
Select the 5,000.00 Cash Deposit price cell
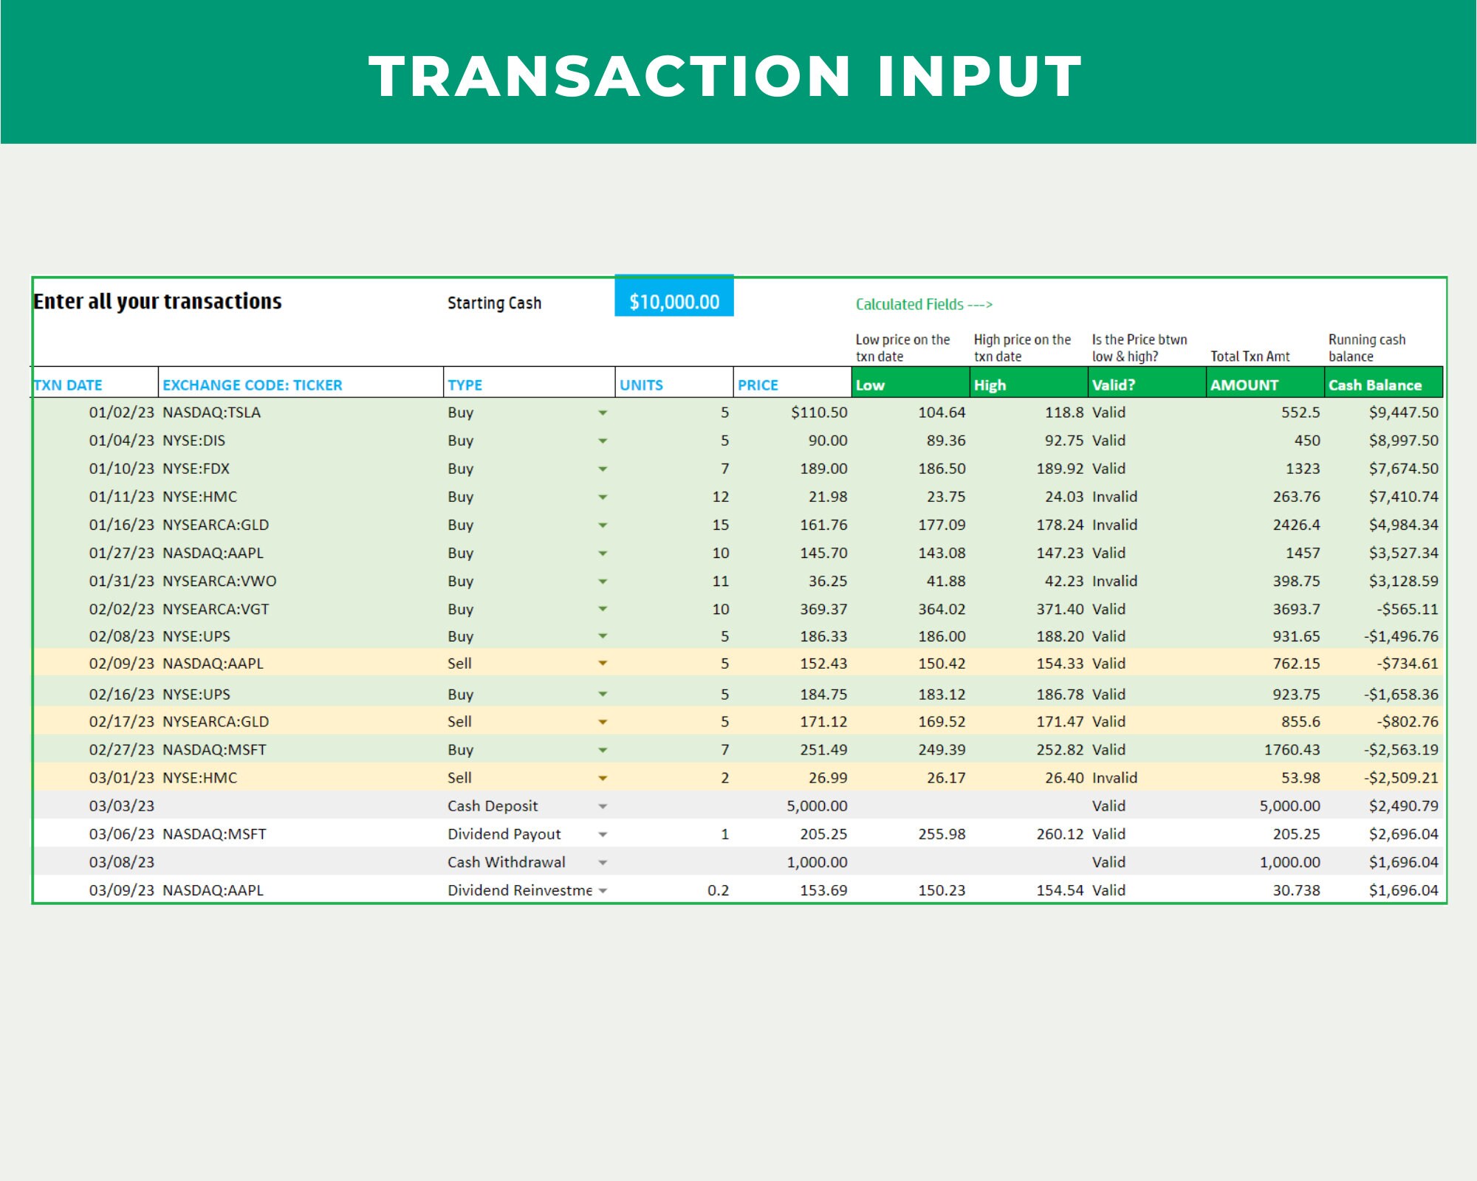coord(792,806)
